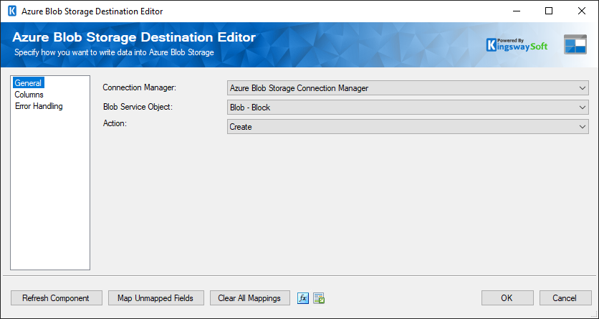Minimize the editor window

516,11
